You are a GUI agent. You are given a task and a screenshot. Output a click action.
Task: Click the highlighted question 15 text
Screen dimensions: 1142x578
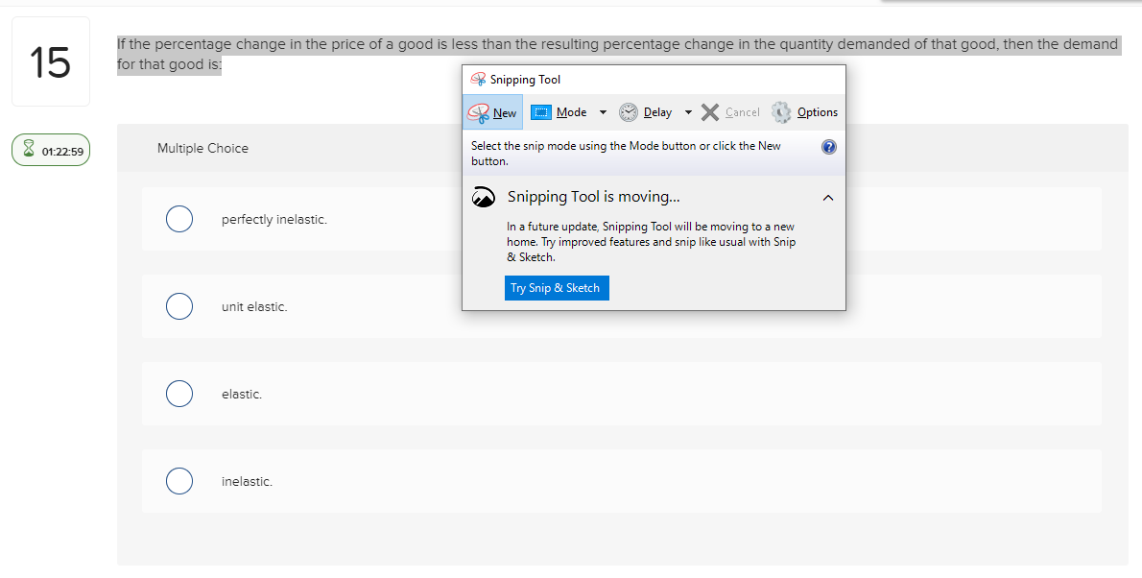tap(617, 55)
